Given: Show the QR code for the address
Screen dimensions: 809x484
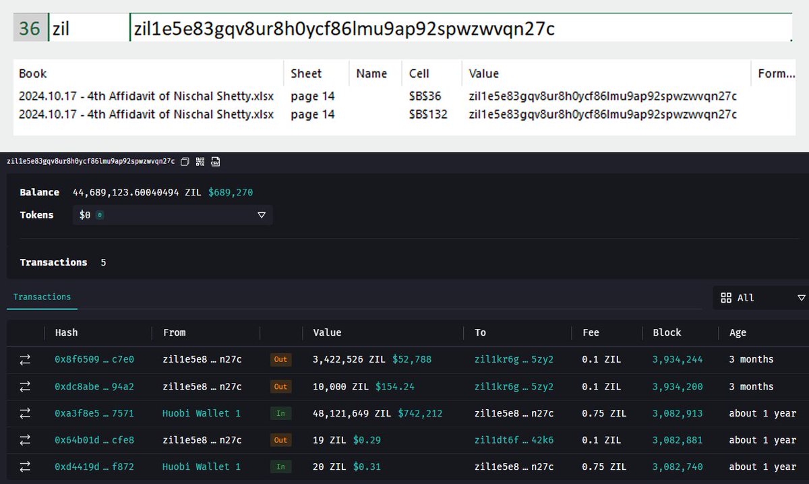Looking at the screenshot, I should pyautogui.click(x=200, y=161).
